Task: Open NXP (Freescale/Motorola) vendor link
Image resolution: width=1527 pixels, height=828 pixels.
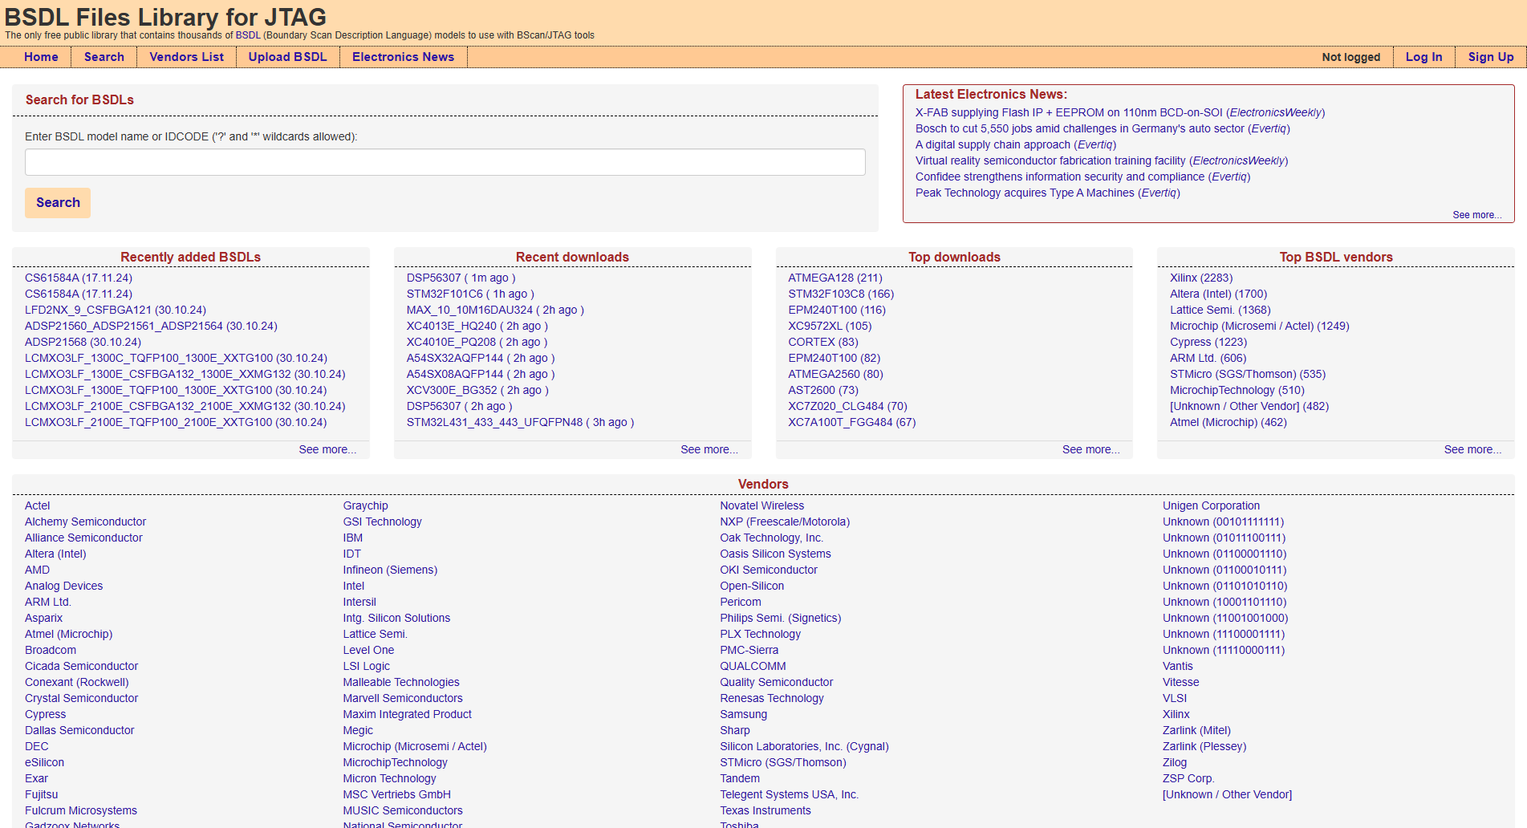Action: point(785,522)
